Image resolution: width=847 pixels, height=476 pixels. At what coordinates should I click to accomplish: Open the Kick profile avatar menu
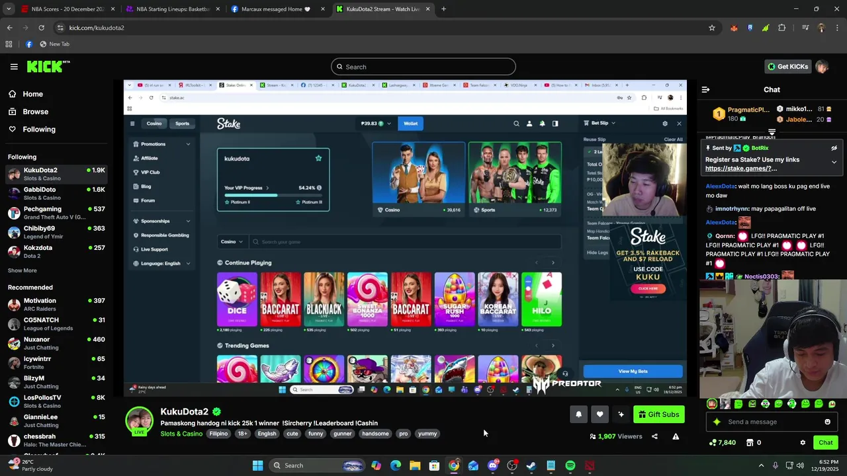click(822, 67)
